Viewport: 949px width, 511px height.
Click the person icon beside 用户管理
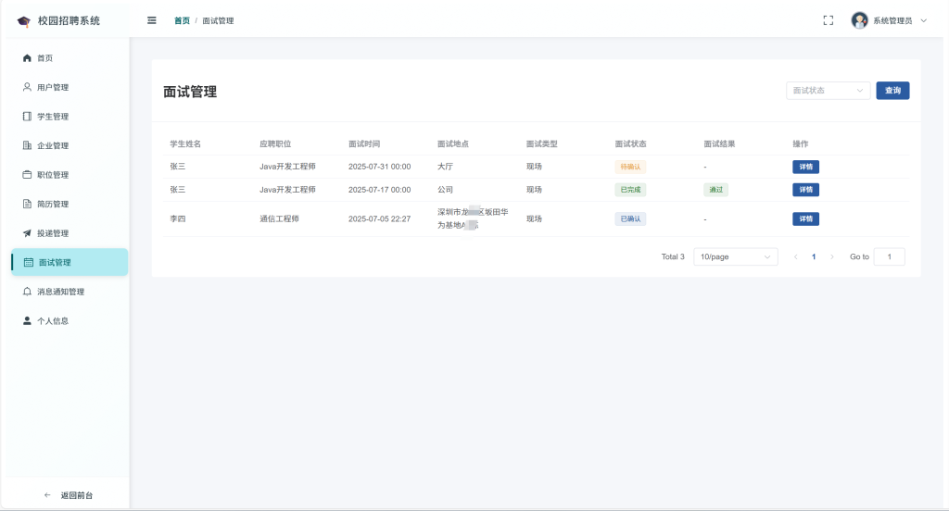tap(27, 87)
